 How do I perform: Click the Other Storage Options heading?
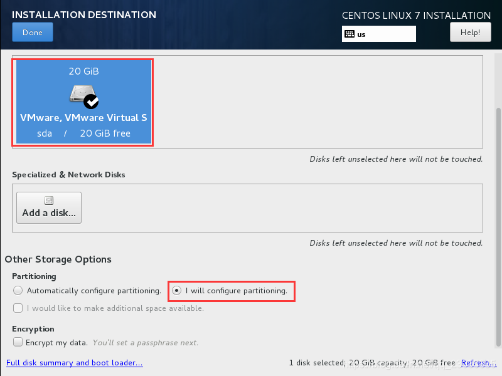point(58,259)
